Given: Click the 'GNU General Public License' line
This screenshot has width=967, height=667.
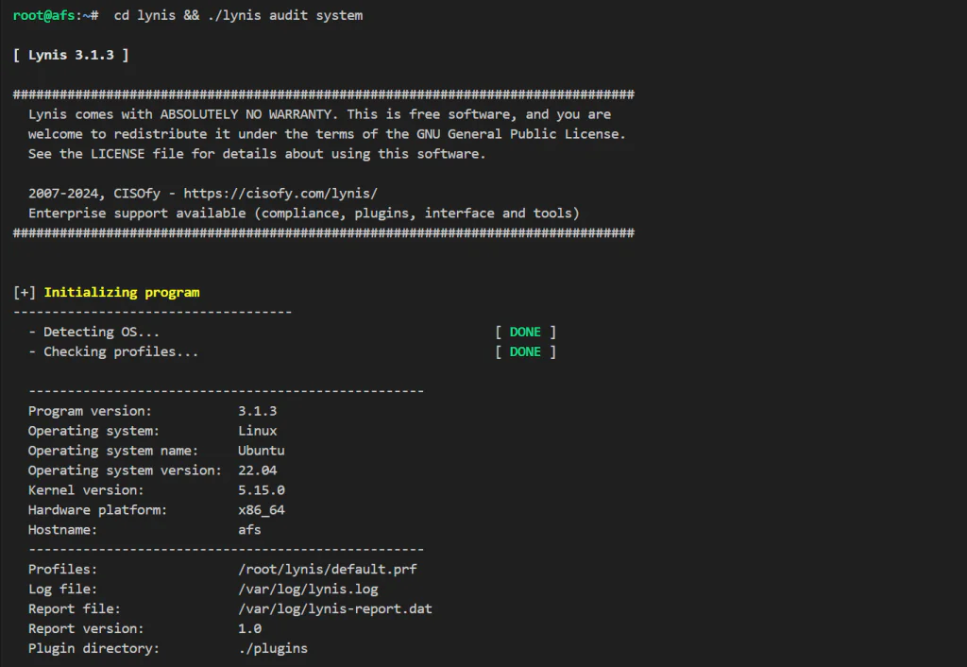Looking at the screenshot, I should 327,134.
